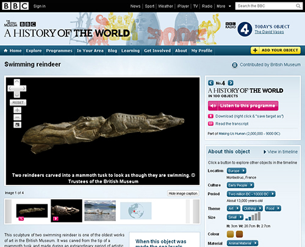Pan image up with arrow pad
This screenshot has height=247, width=305.
(x=17, y=82)
